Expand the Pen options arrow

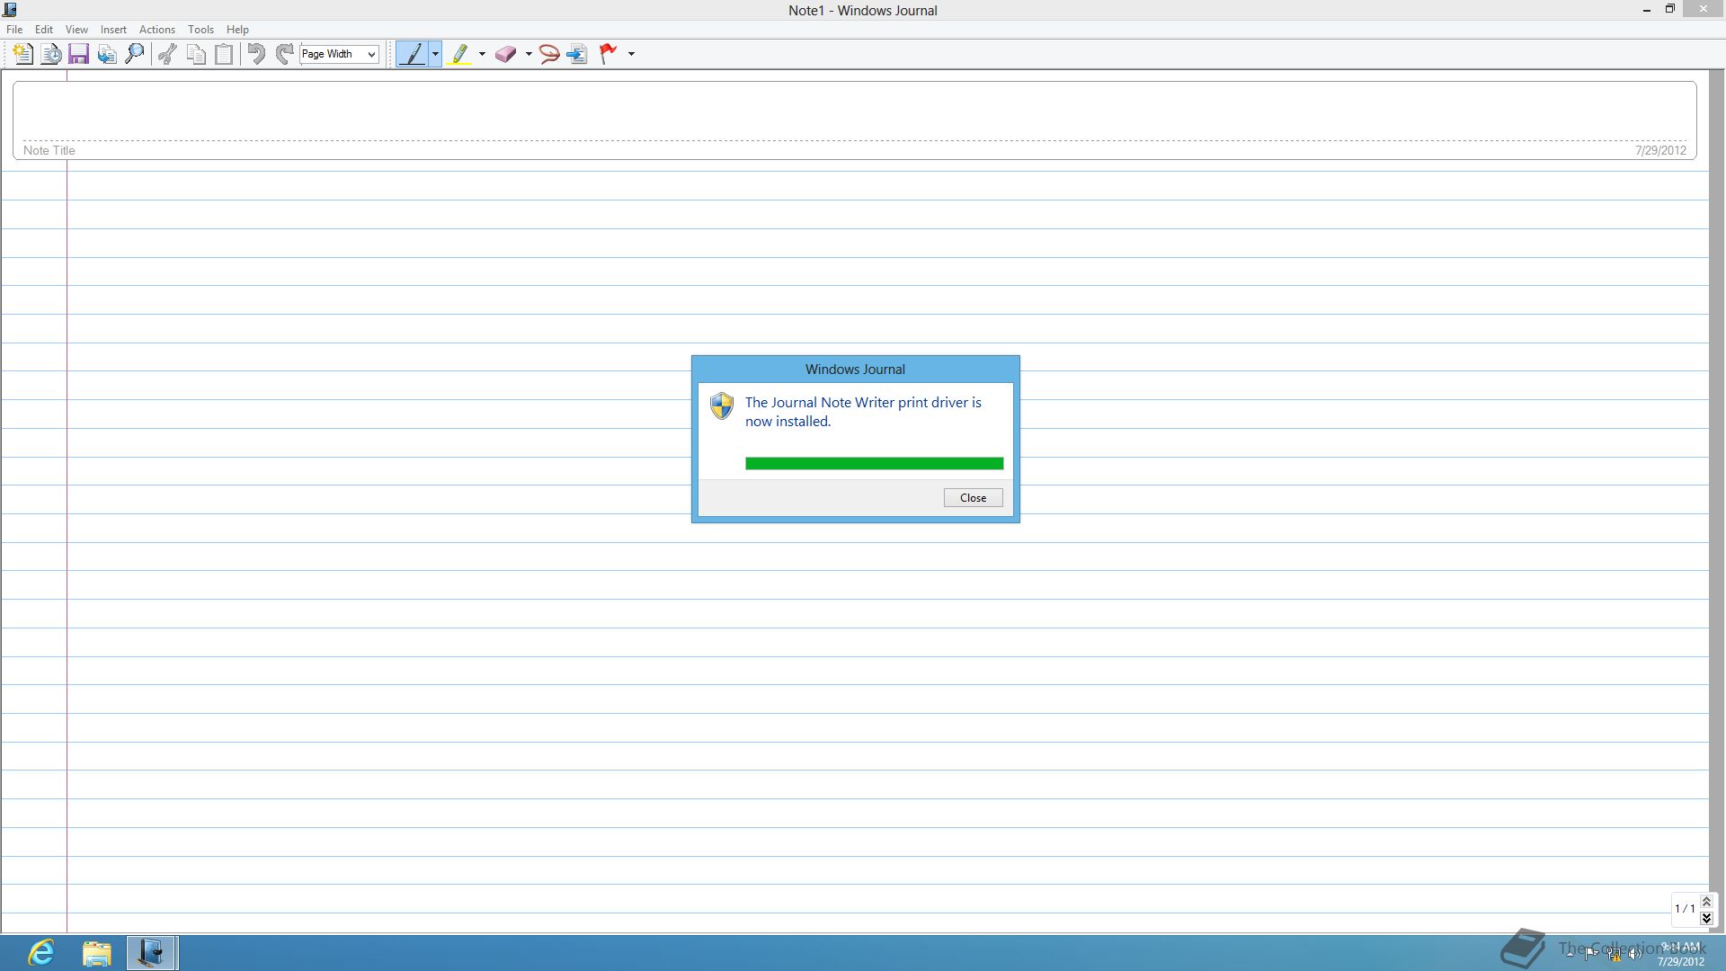pyautogui.click(x=435, y=54)
